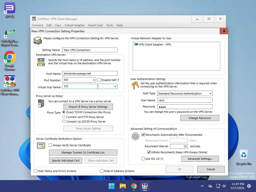Image resolution: width=256 pixels, height=192 pixels.
Task: Click the VPN server setup icon beside instructions
Action: click(x=38, y=40)
